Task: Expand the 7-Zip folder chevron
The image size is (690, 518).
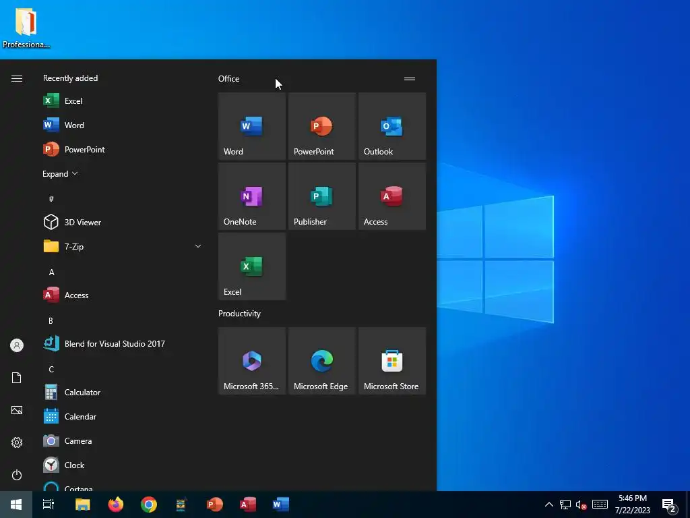Action: [198, 247]
